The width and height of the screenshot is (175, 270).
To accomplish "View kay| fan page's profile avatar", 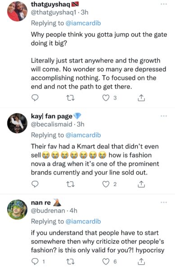I will [17, 123].
